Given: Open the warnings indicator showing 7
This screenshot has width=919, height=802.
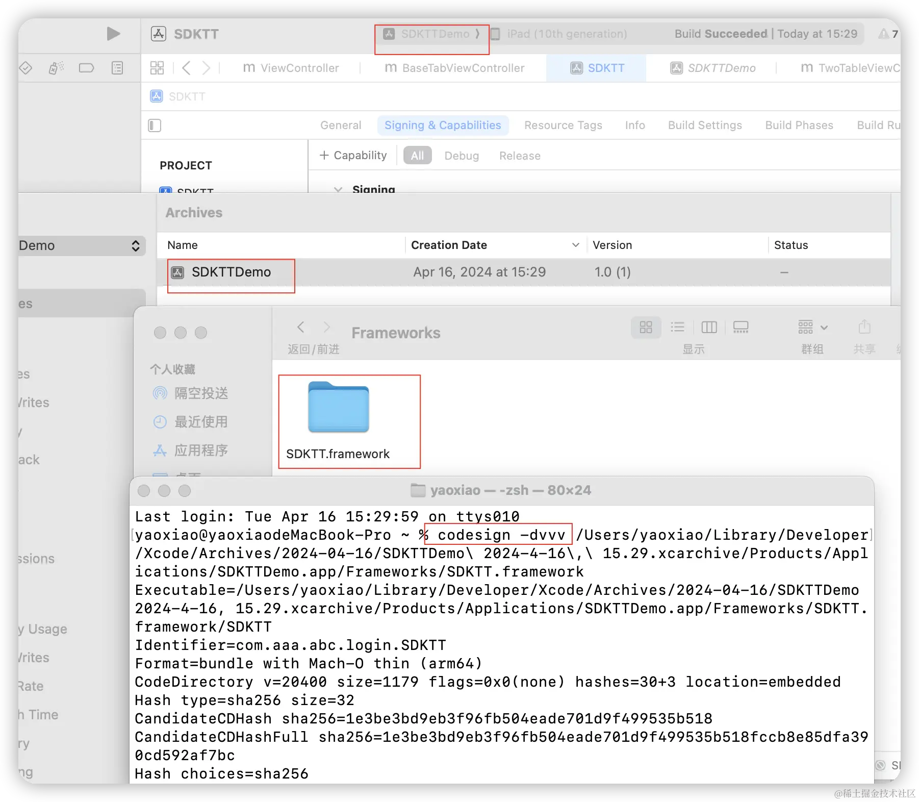Looking at the screenshot, I should [888, 34].
